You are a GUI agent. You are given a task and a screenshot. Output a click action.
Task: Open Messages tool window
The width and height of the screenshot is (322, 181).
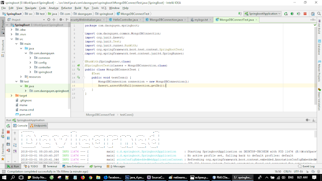click(116, 166)
